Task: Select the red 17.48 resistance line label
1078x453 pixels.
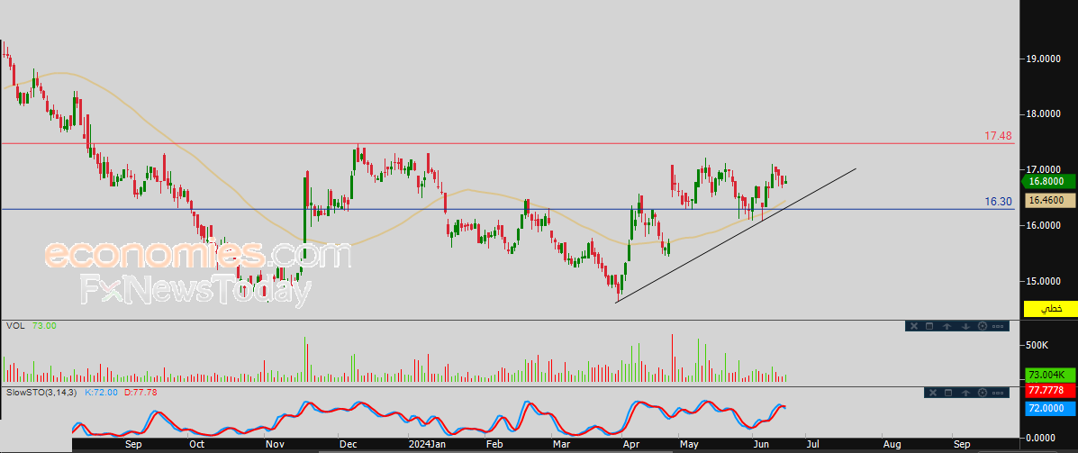Action: click(998, 136)
